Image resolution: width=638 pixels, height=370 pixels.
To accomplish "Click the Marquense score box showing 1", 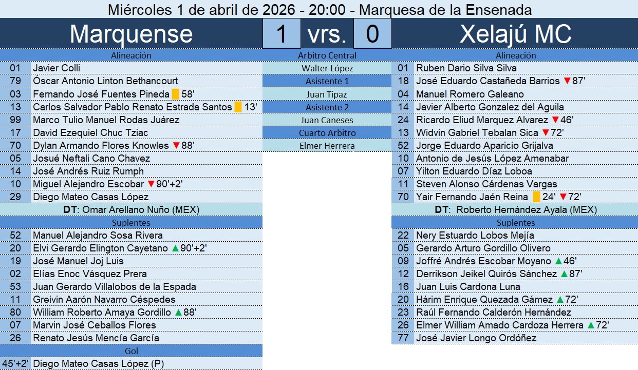I will pos(281,34).
